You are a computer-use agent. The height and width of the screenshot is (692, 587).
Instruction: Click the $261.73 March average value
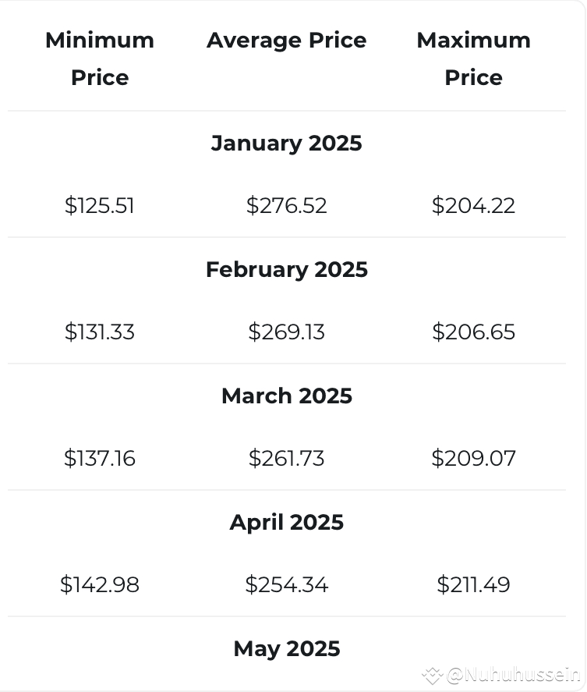pos(287,458)
